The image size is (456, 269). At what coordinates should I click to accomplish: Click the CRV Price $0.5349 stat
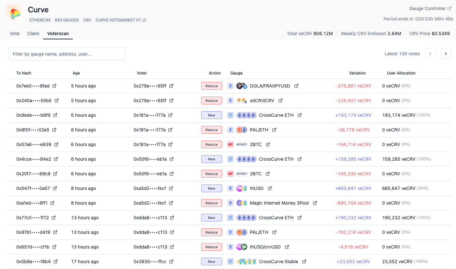[429, 34]
